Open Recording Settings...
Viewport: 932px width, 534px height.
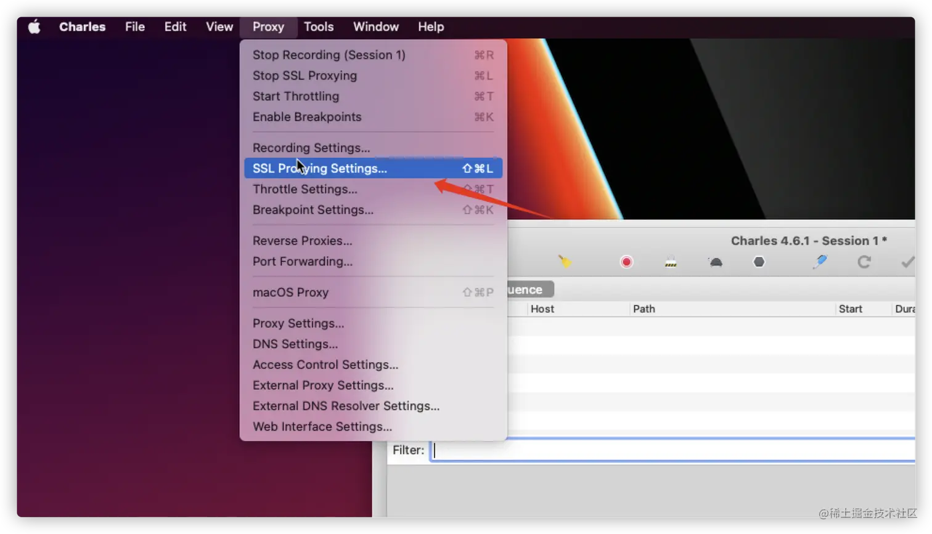pos(373,148)
